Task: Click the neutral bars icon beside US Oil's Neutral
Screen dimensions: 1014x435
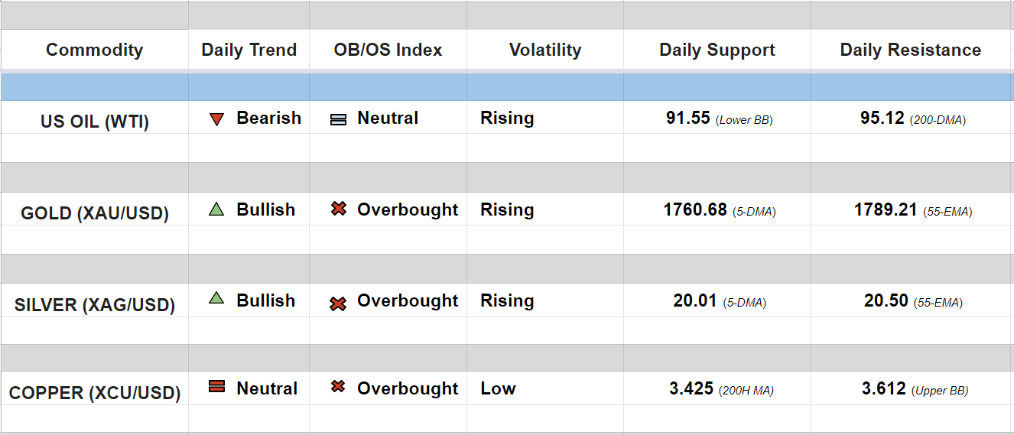Action: 338,120
